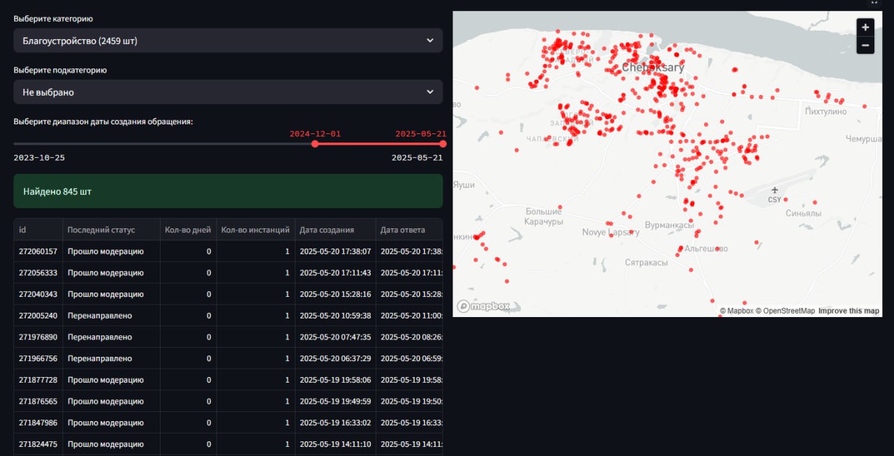Select 'Перенаправлено' status cell for id 272005240

point(100,316)
